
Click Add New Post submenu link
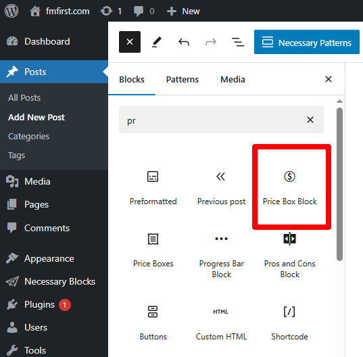[x=37, y=117]
